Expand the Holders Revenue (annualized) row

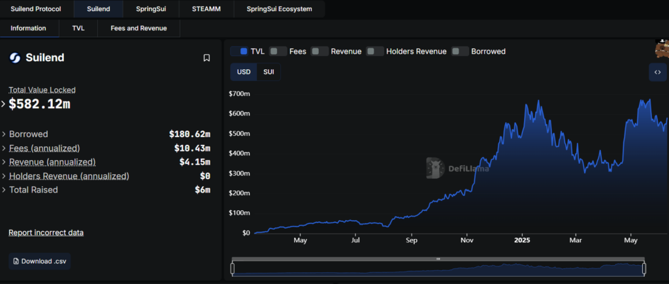tap(4, 176)
